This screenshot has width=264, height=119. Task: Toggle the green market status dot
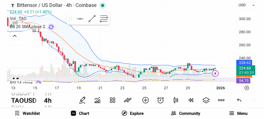coord(103,5)
